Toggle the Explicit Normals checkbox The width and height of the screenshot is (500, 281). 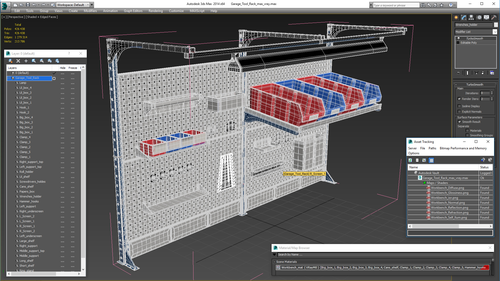[459, 112]
